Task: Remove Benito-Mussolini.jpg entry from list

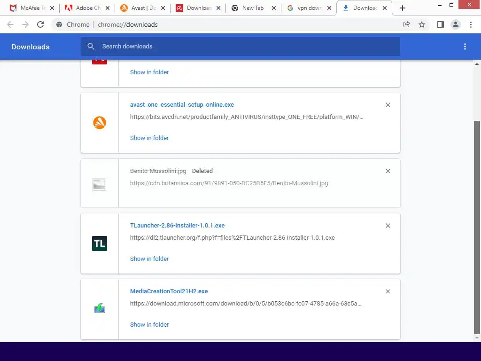Action: pos(388,171)
